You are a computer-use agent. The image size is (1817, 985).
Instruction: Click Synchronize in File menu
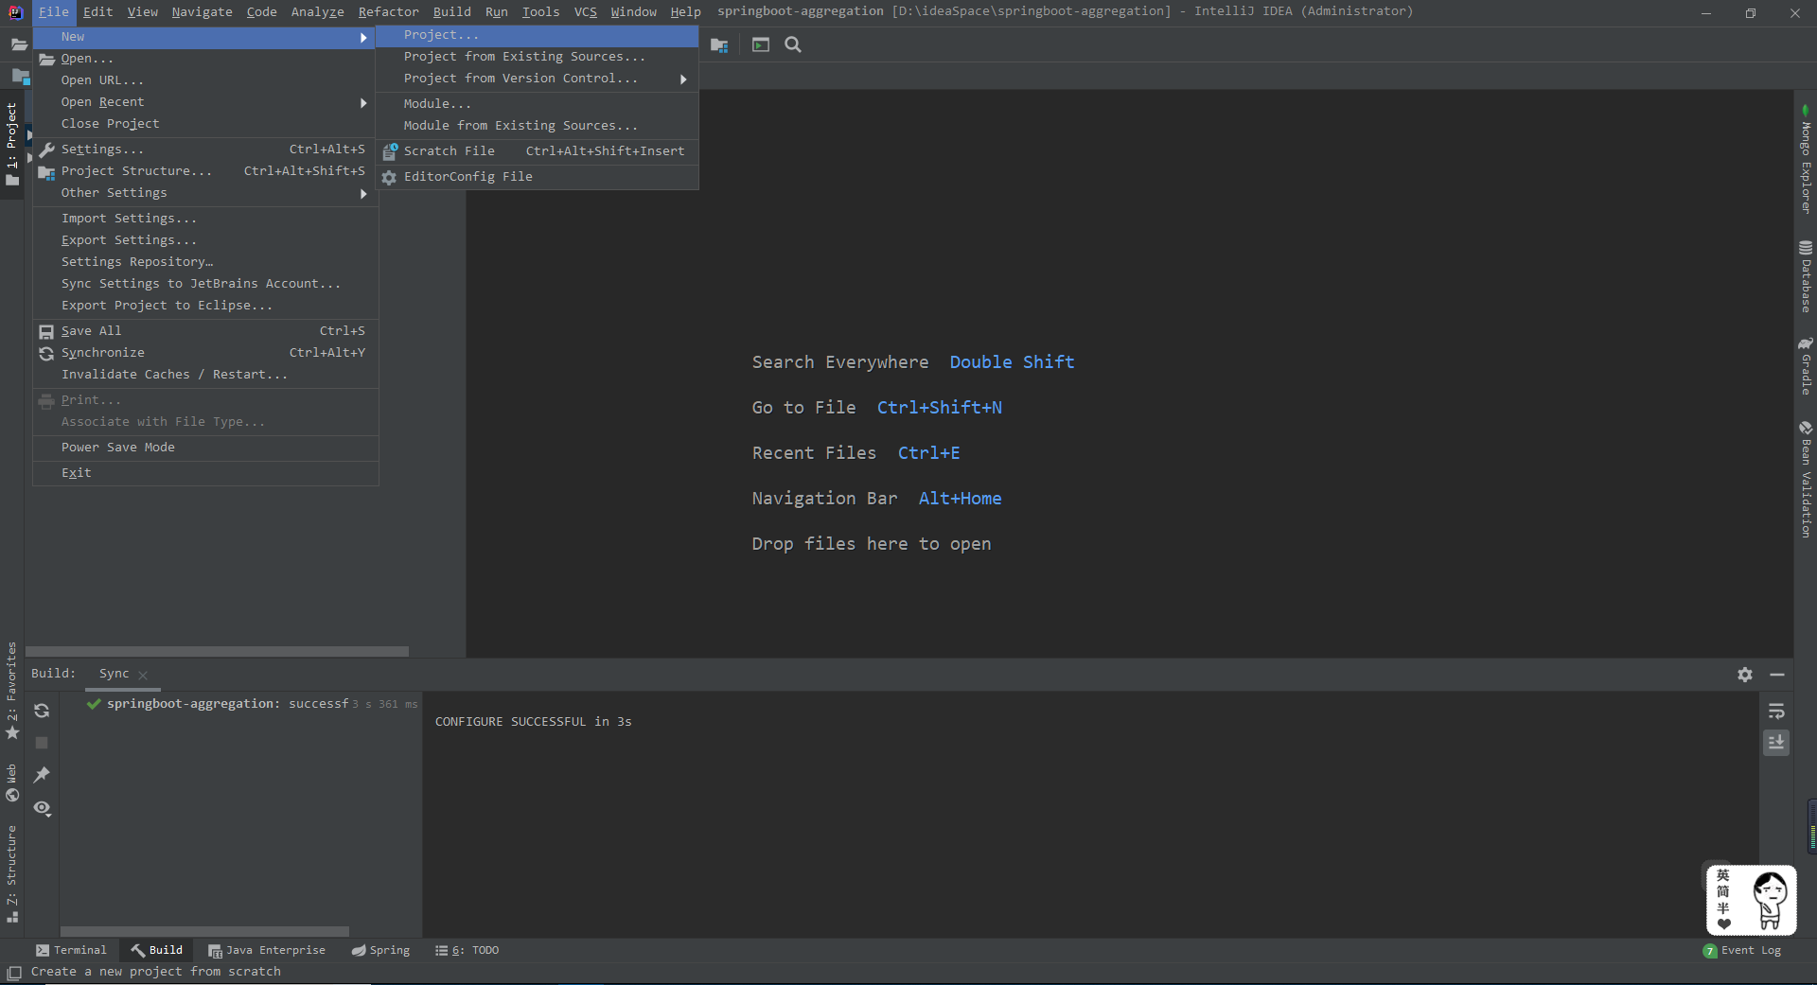[205, 353]
